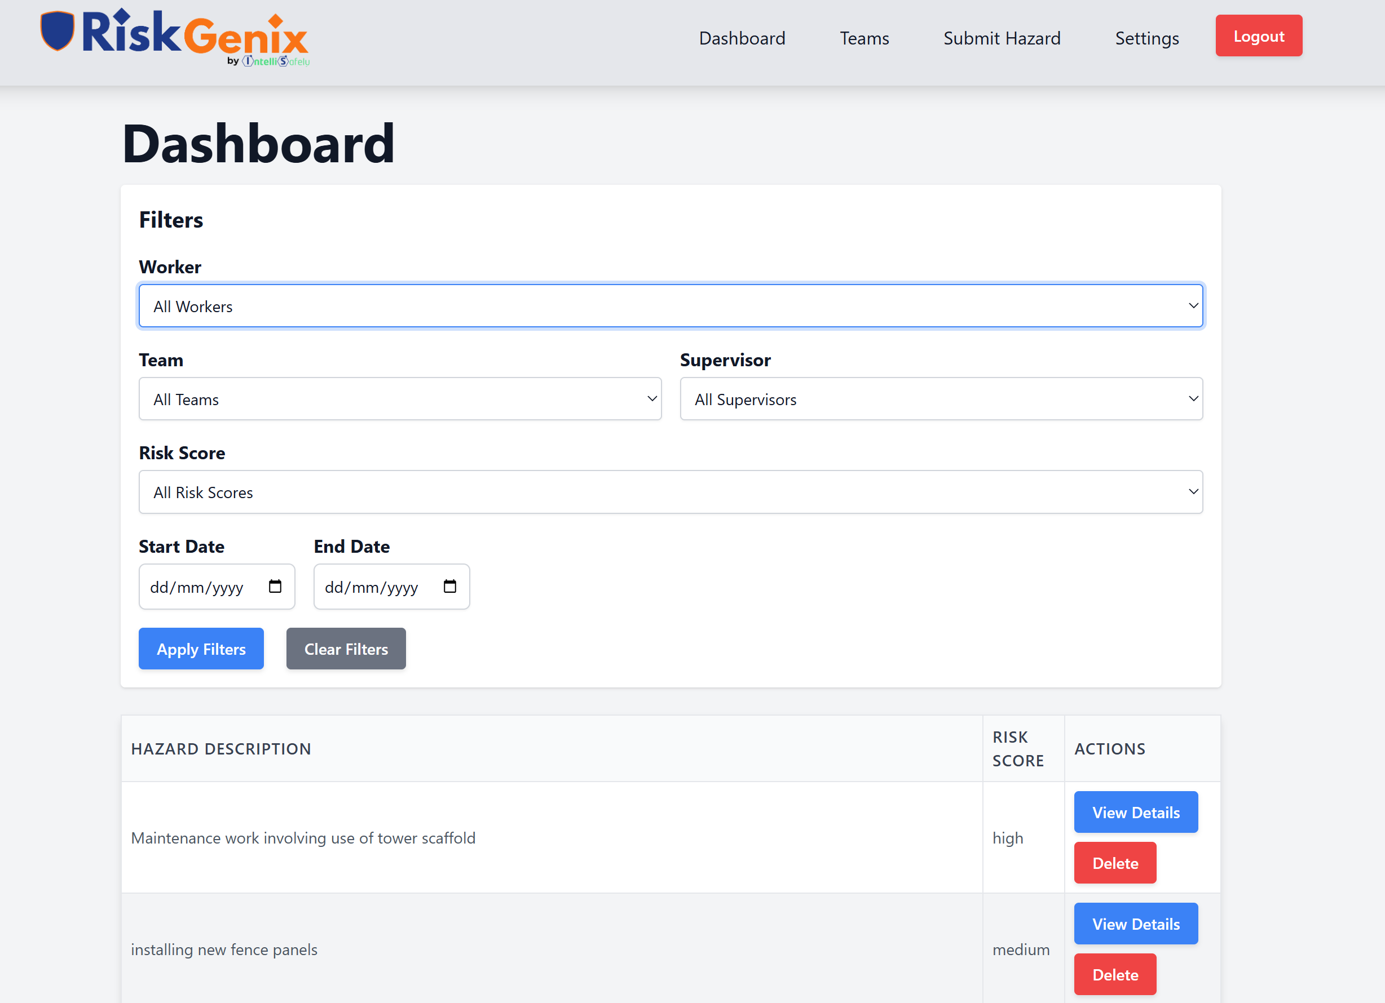Screen dimensions: 1385x1003
Task: Focus the End Date input field
Action: 391,586
